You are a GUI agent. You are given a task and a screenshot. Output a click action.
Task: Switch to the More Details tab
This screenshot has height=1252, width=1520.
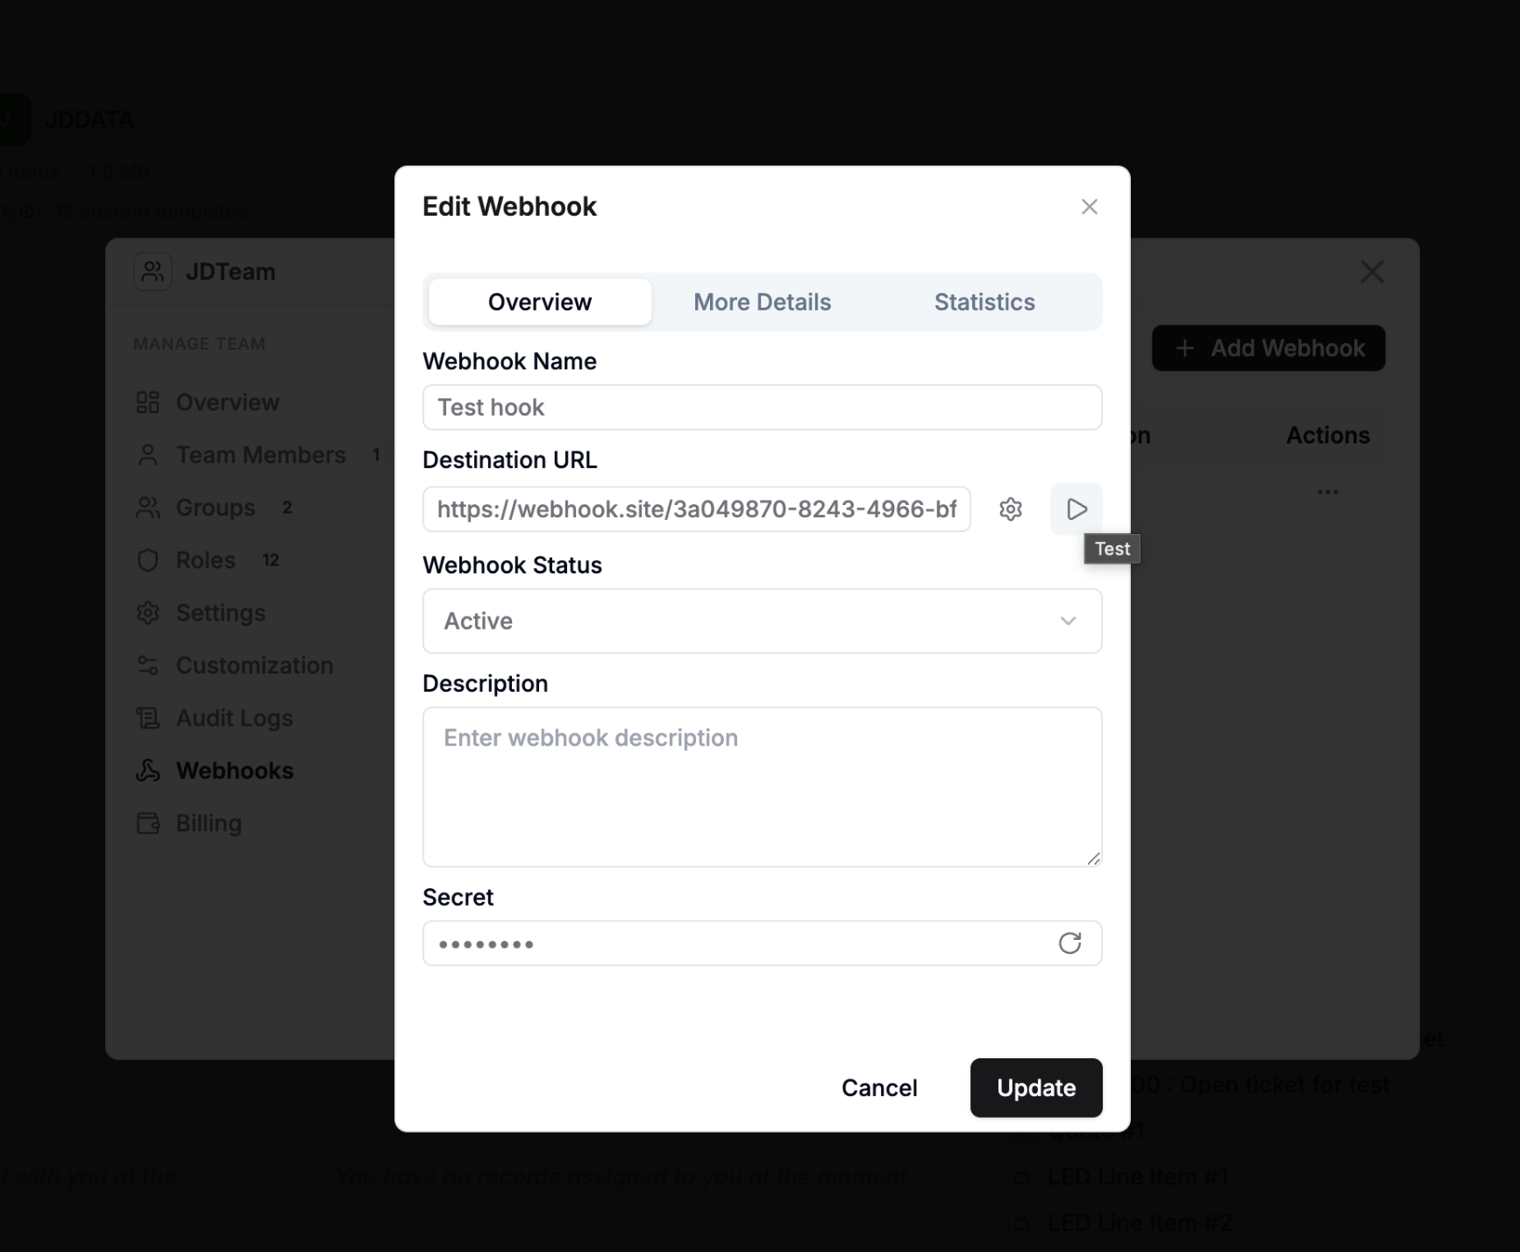click(x=762, y=302)
